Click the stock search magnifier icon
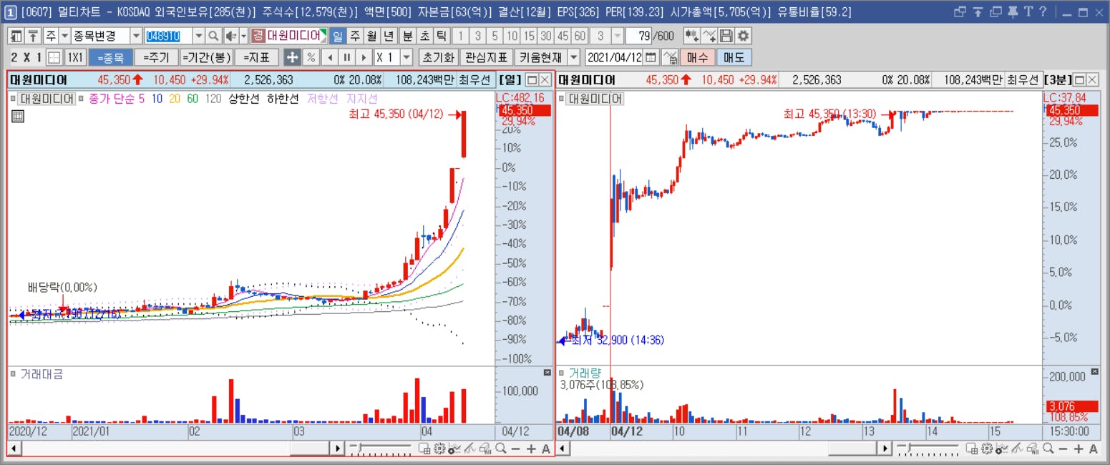1110x465 pixels. pos(213,36)
